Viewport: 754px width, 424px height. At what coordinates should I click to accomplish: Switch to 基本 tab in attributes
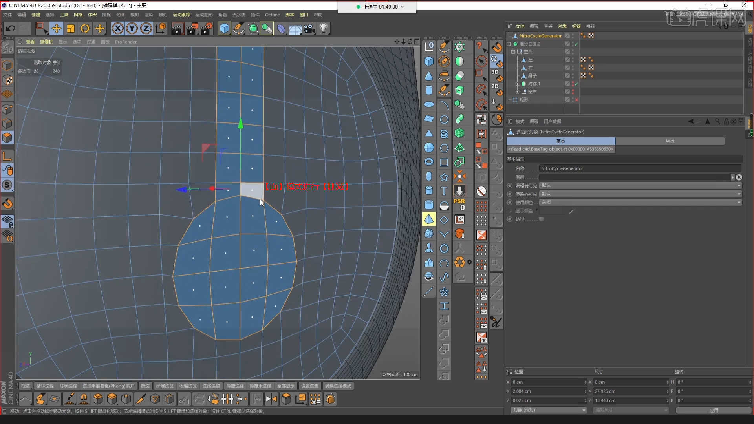(x=561, y=141)
